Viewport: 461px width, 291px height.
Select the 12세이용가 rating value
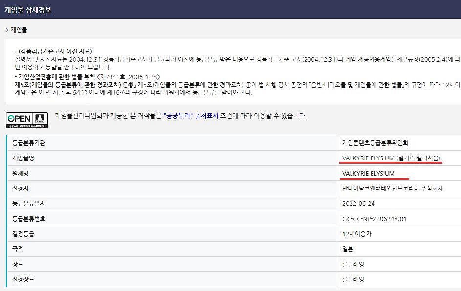point(357,234)
